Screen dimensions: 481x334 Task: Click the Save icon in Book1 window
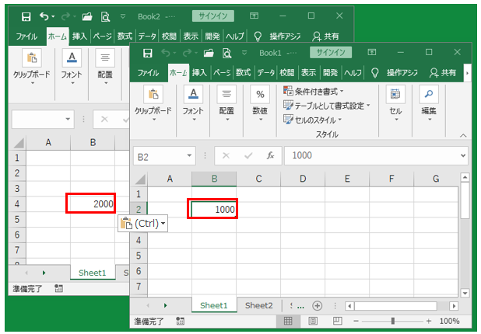pyautogui.click(x=148, y=53)
